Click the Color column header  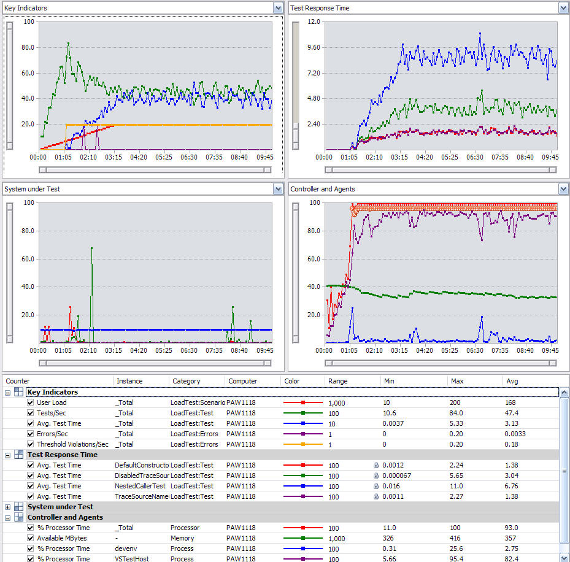coord(303,381)
